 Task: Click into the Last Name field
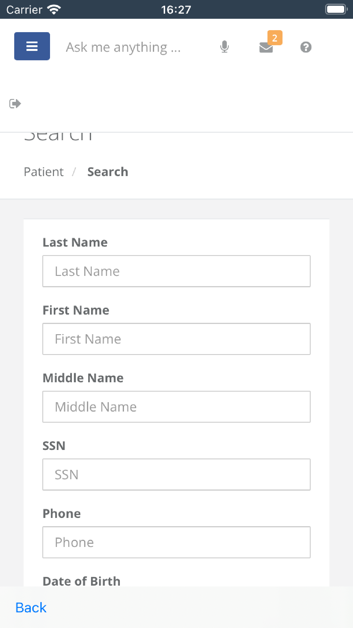pyautogui.click(x=176, y=271)
